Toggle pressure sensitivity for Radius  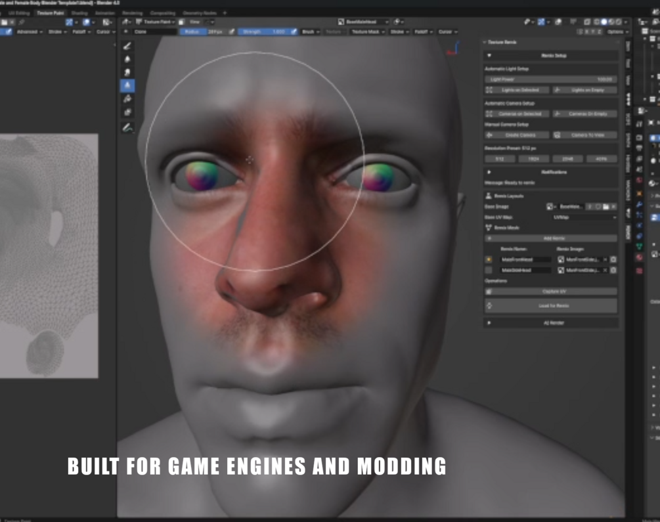(x=232, y=32)
